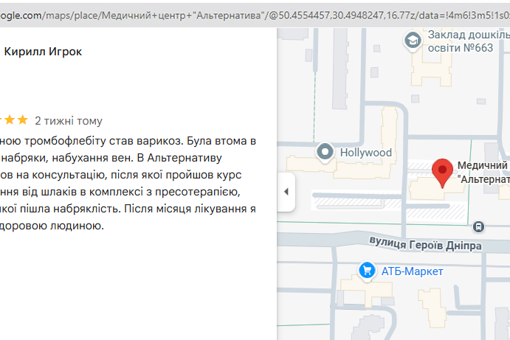The height and width of the screenshot is (340, 510).
Task: Click the last gold star in rating
Action: coord(23,120)
